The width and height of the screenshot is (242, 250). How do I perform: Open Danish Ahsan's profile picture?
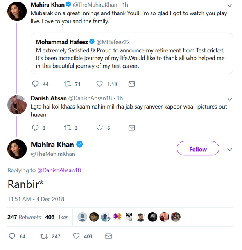point(17,104)
